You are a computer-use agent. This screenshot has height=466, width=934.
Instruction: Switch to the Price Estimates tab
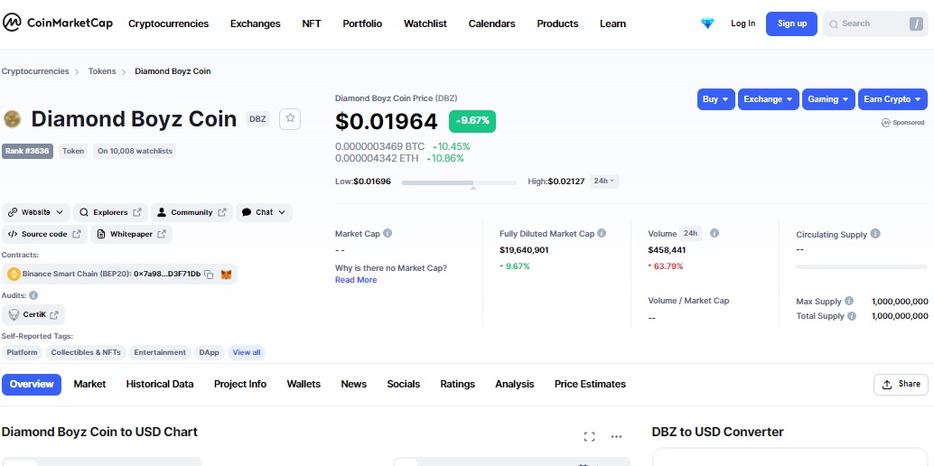pos(591,385)
